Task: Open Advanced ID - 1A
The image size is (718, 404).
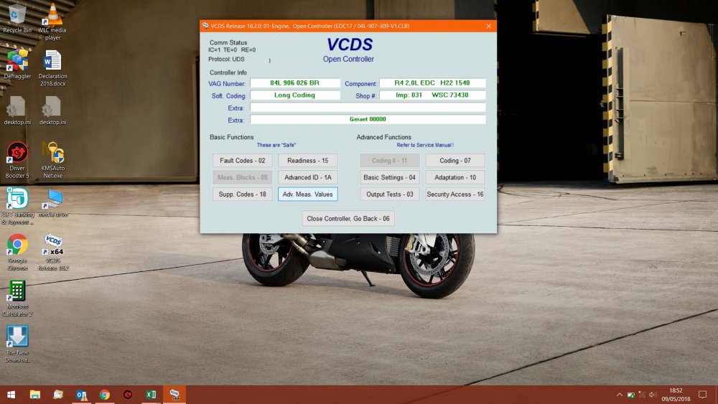Action: (x=308, y=177)
